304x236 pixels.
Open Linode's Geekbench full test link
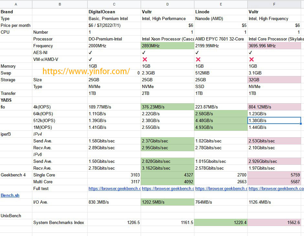pyautogui.click(x=221, y=188)
